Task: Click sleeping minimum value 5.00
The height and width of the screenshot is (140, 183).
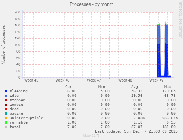Action: (x=105, y=91)
